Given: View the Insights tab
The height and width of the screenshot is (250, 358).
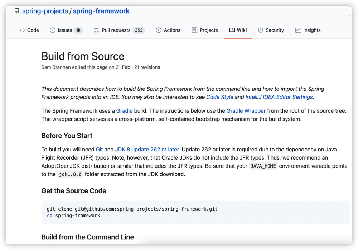Looking at the screenshot, I should [308, 30].
